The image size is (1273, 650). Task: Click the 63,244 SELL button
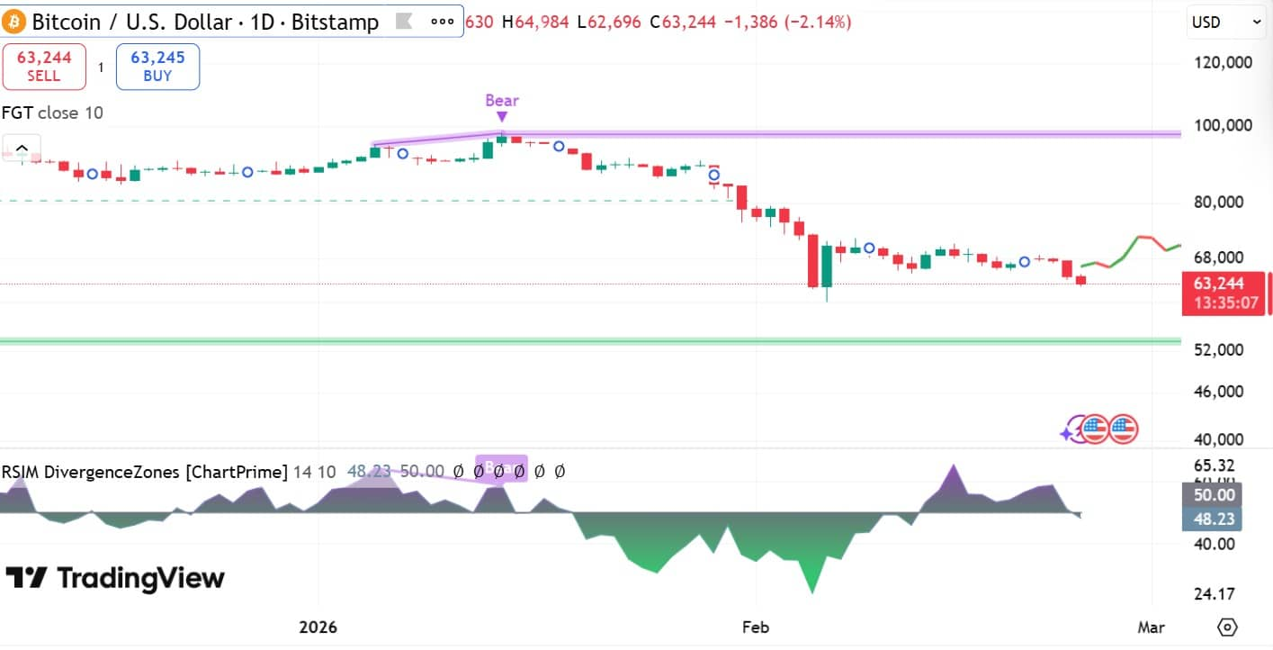click(x=44, y=67)
